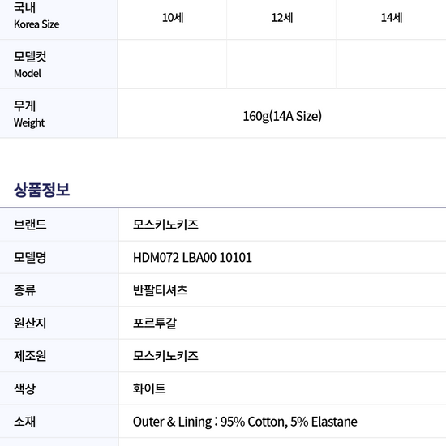Click the 모델컷 Model row label
The image size is (446, 446).
point(30,65)
